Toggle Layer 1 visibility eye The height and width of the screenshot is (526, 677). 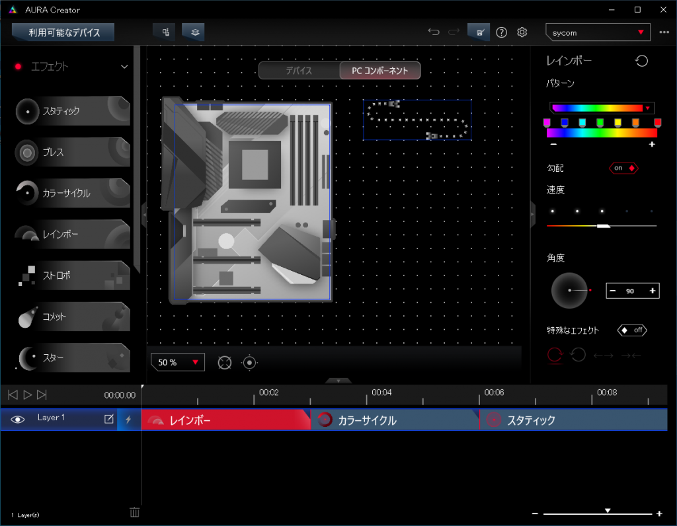point(18,420)
